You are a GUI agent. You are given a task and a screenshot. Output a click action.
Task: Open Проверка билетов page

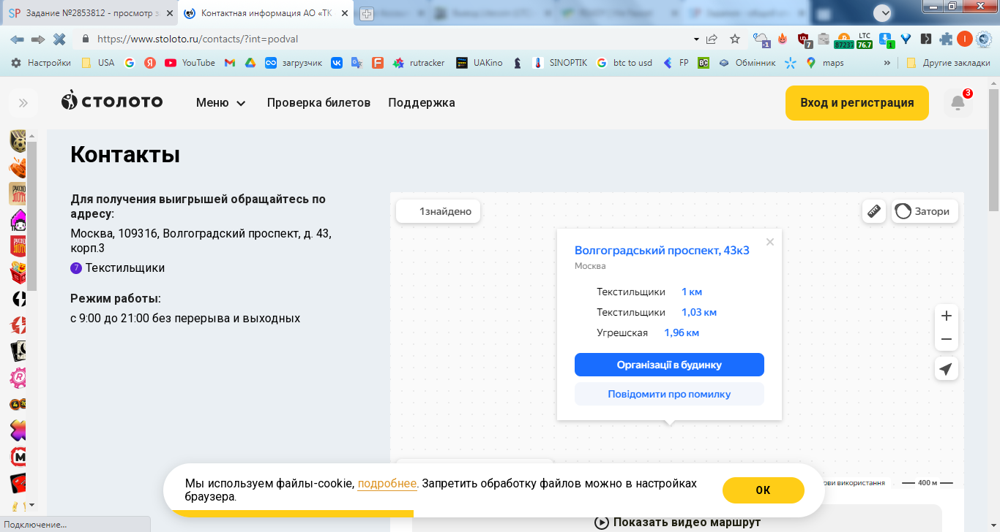pos(318,103)
